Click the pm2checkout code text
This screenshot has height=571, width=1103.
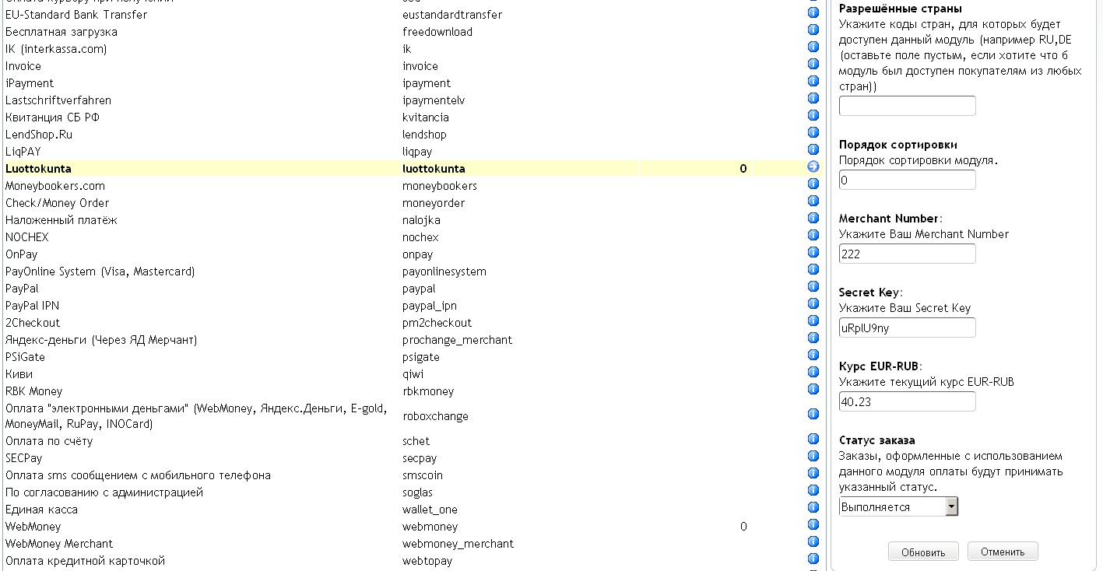click(437, 323)
